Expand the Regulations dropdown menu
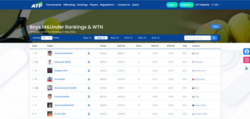Image resolution: width=250 pixels, height=119 pixels. [x=108, y=5]
